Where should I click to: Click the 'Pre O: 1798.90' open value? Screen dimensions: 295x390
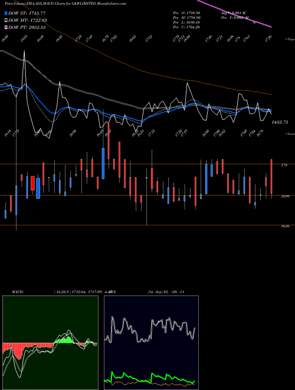(x=186, y=13)
